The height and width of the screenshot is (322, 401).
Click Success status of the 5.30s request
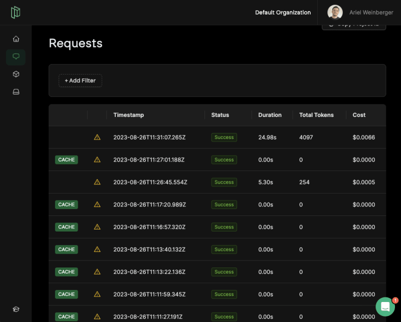(224, 182)
